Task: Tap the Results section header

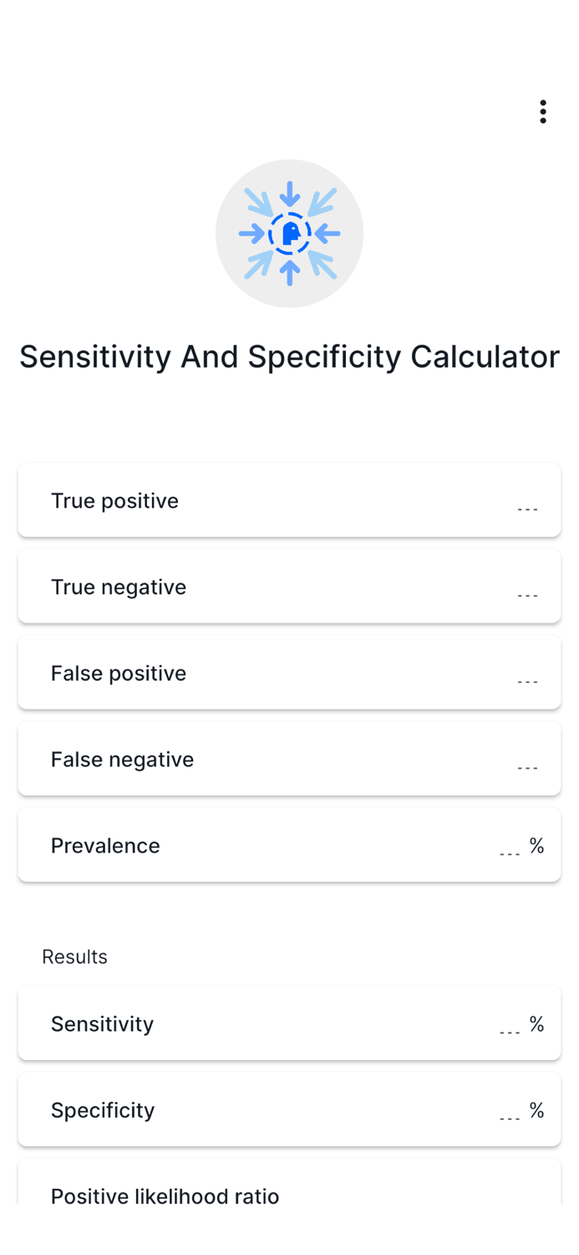Action: 74,956
